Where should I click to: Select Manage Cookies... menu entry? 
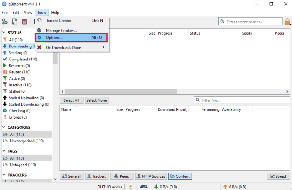coord(72,30)
